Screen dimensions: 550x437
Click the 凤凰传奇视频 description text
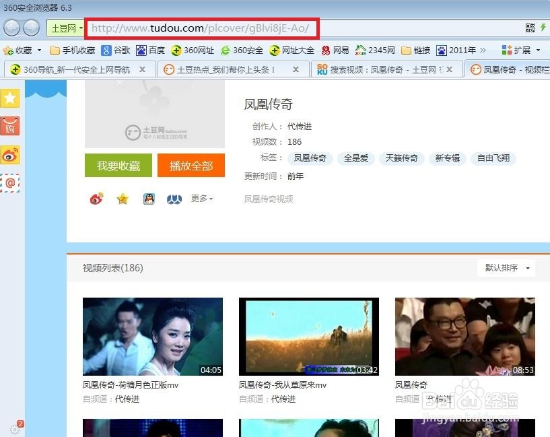pos(269,199)
